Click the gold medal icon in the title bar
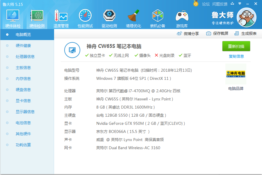262x175 pixels. pyautogui.click(x=196, y=3)
